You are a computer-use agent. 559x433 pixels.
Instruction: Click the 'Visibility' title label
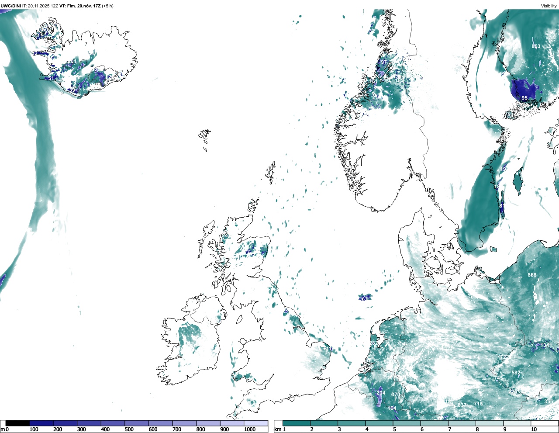549,6
